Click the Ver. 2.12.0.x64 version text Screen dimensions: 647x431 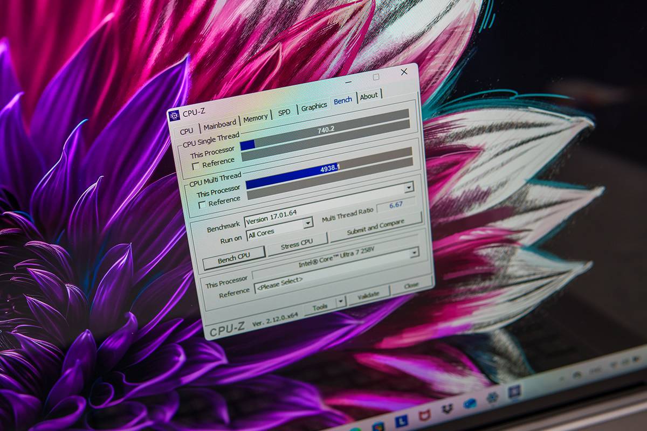274,319
